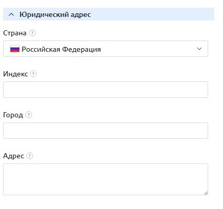Open help tooltip next to Страна

(32, 33)
